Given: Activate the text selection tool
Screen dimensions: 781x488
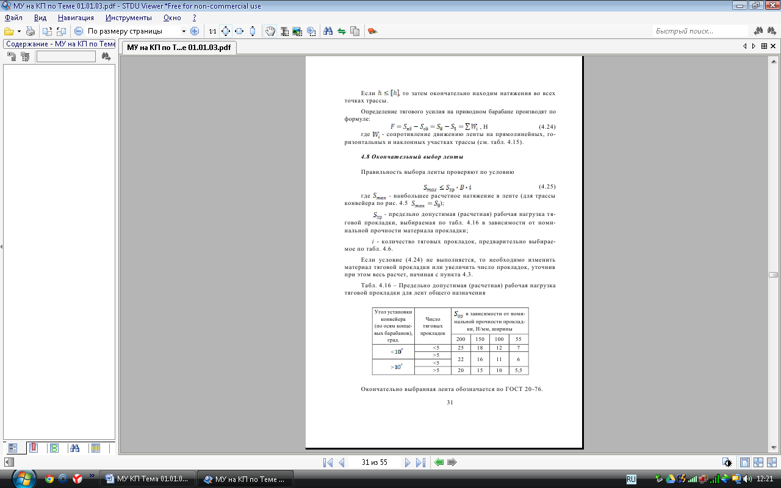Looking at the screenshot, I should [x=284, y=31].
